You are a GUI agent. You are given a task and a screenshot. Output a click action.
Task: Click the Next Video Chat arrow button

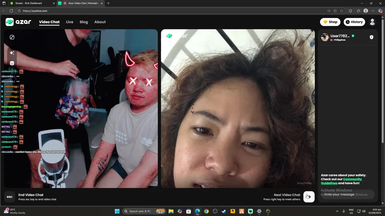tap(309, 197)
